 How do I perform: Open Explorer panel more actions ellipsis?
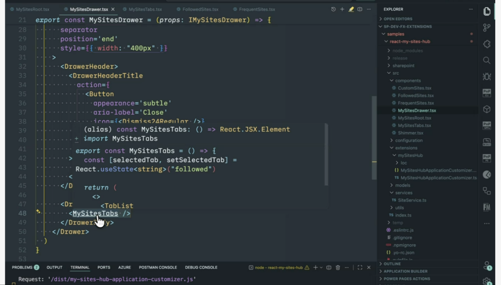(471, 9)
